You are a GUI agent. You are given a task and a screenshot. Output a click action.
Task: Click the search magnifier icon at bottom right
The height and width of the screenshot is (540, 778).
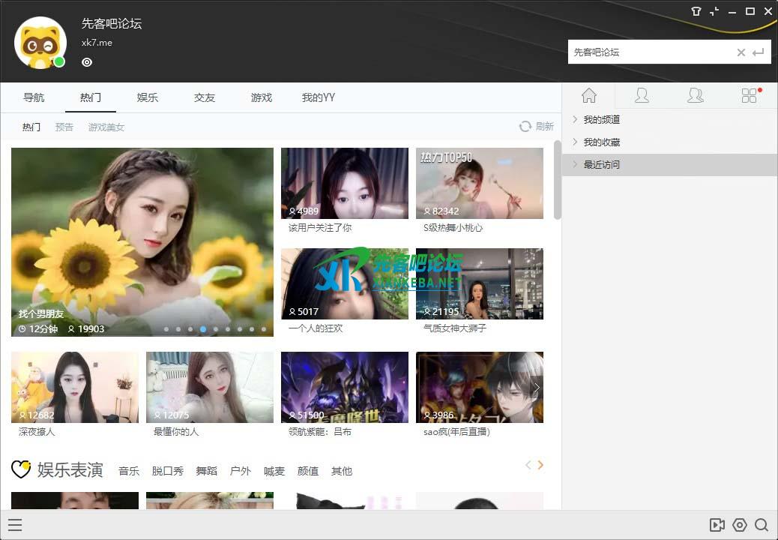click(x=762, y=525)
